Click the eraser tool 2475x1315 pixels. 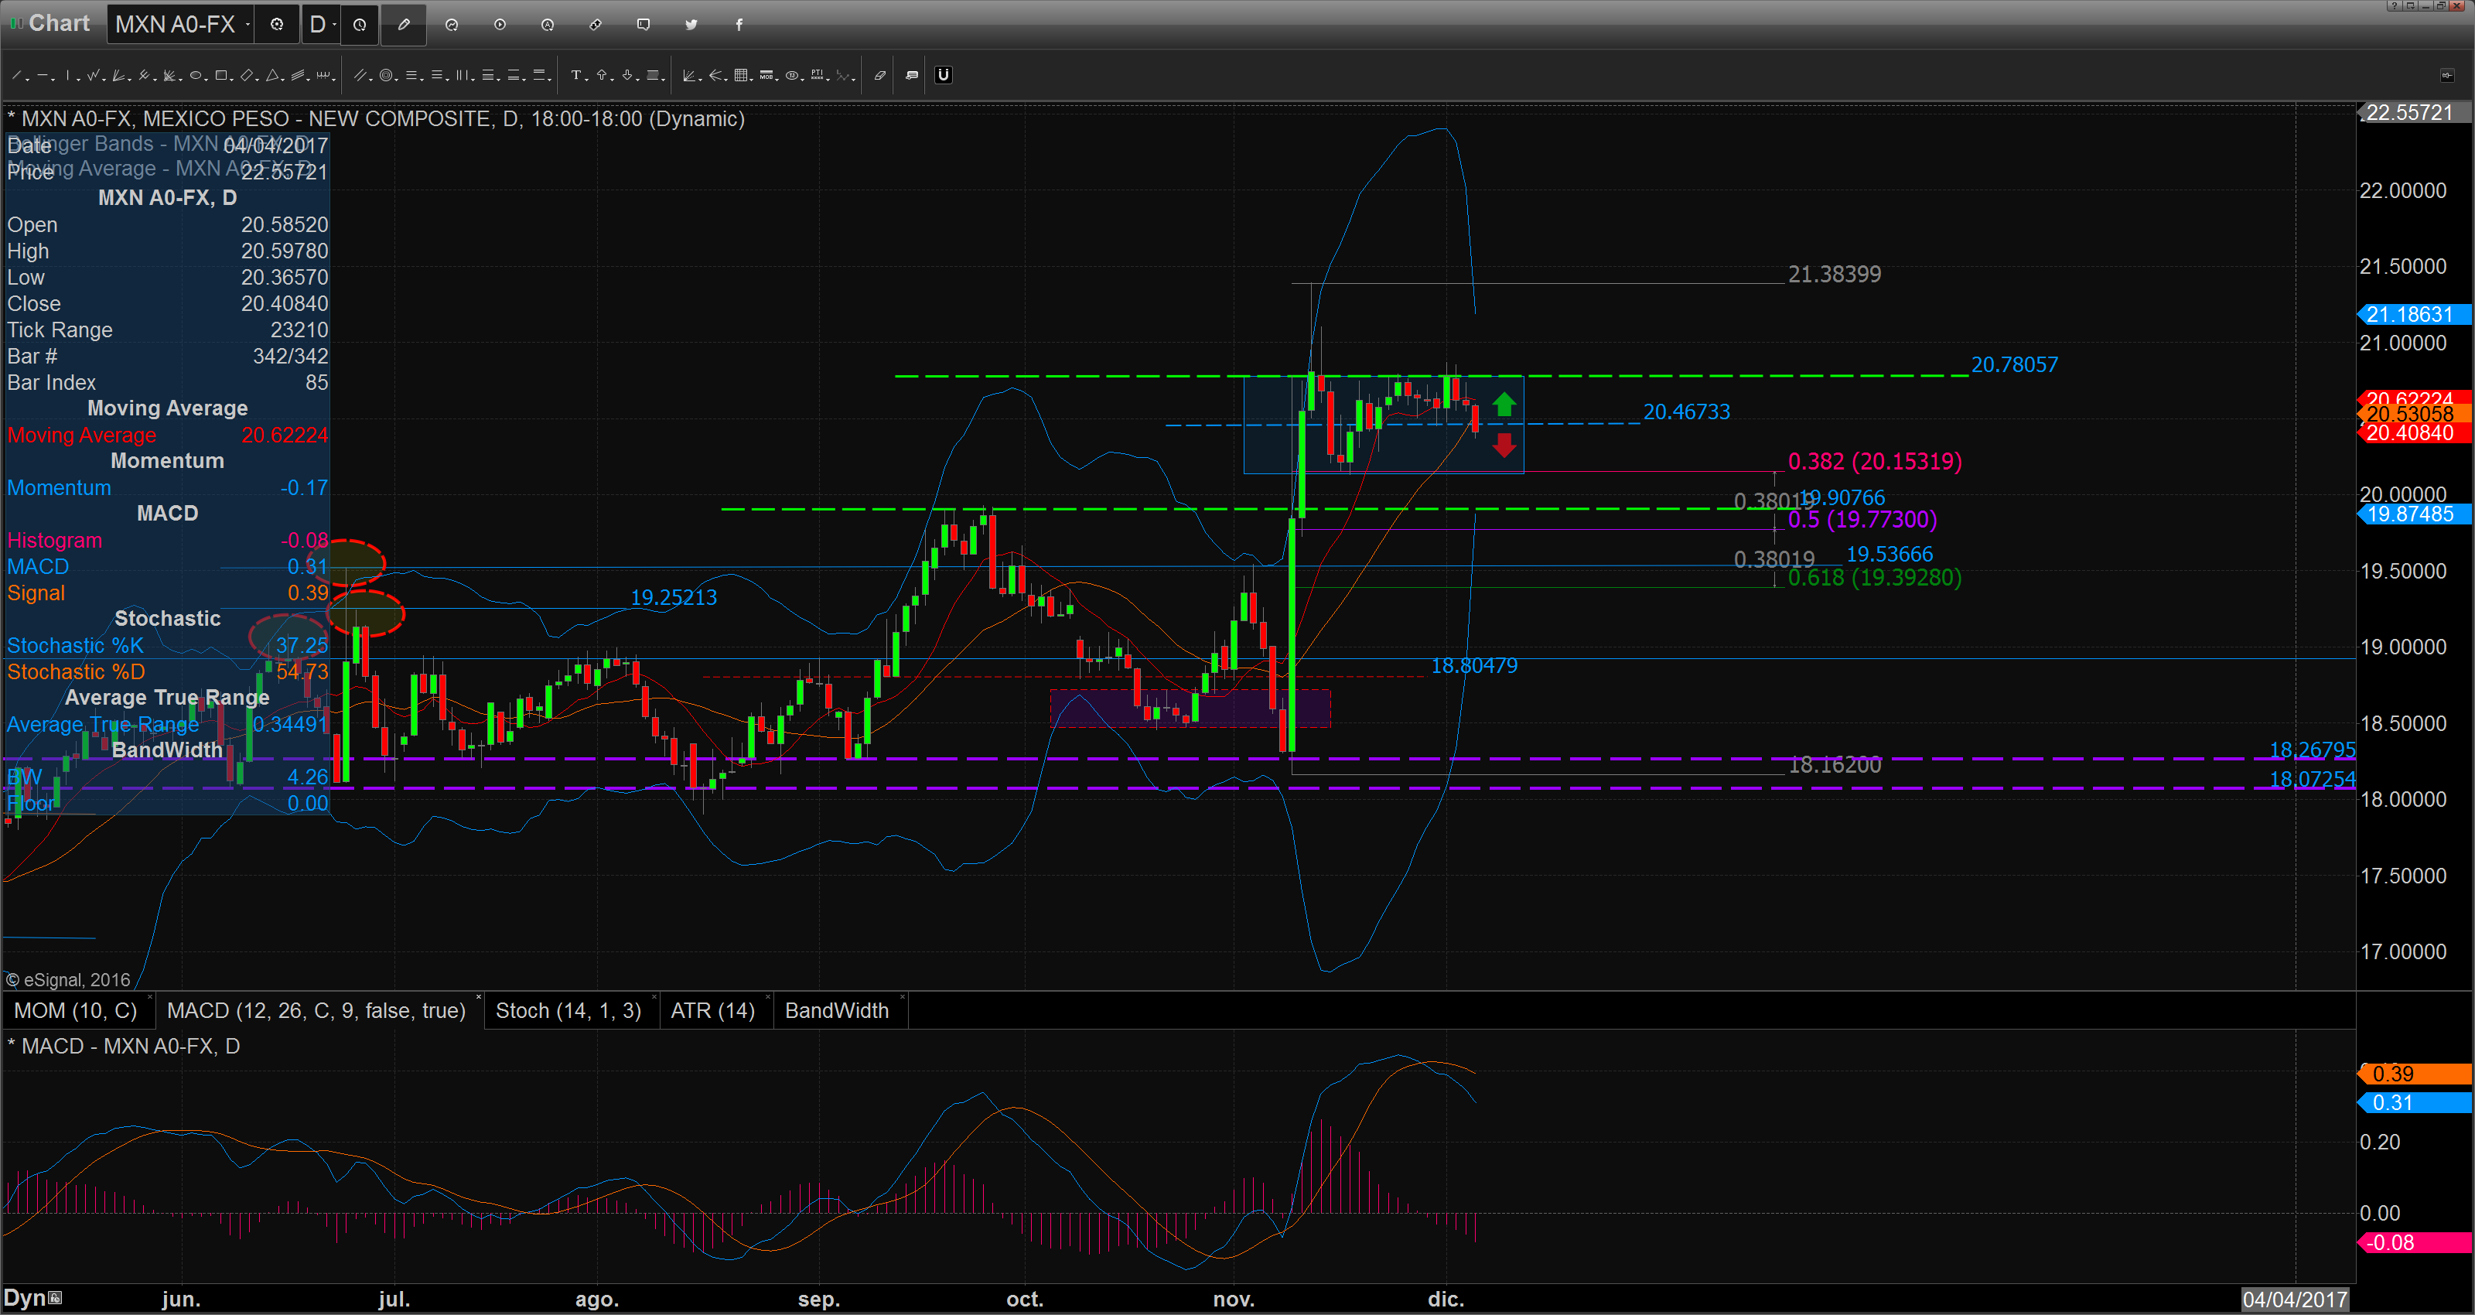pyautogui.click(x=880, y=75)
